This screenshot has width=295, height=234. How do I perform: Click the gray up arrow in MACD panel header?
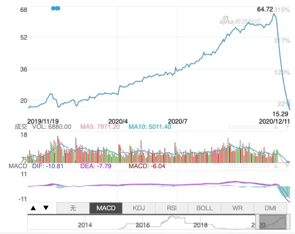[x=276, y=166]
